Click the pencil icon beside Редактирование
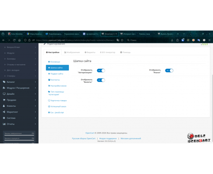The width and height of the screenshot is (213, 174). pyautogui.click(x=45, y=44)
